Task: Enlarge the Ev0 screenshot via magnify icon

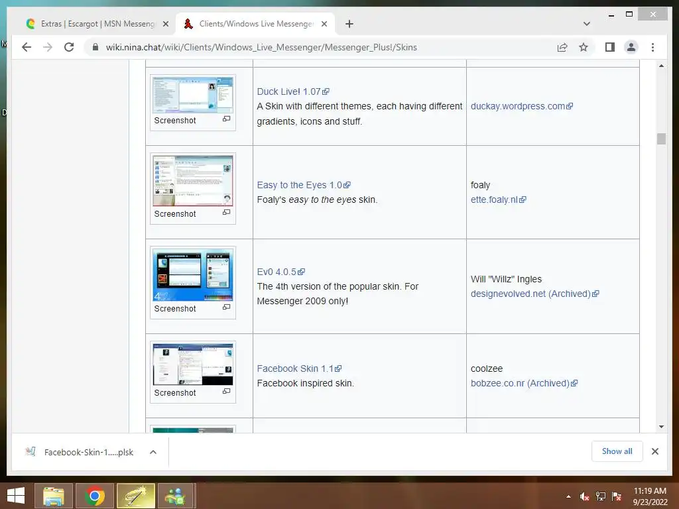Action: coord(227,307)
